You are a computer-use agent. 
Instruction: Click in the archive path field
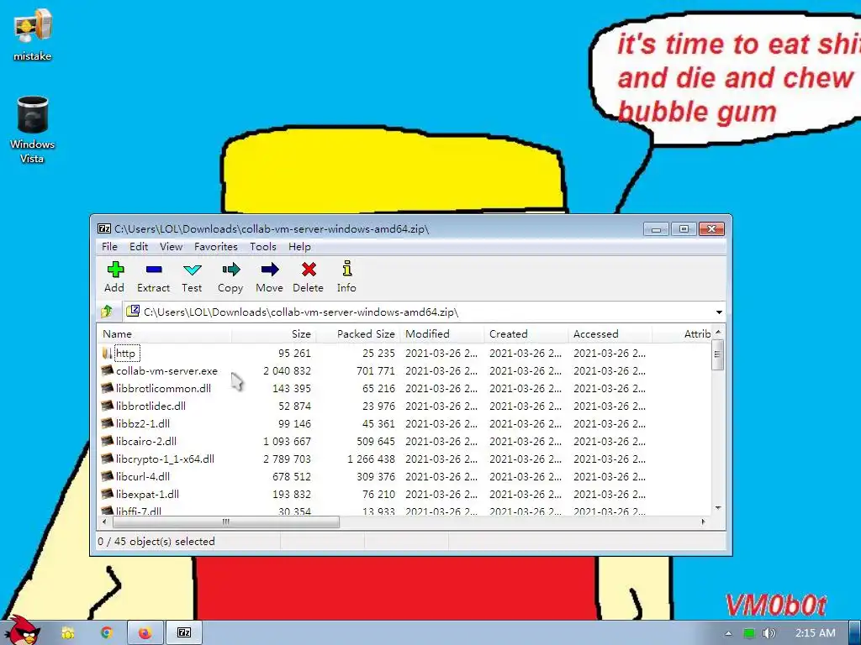(417, 312)
